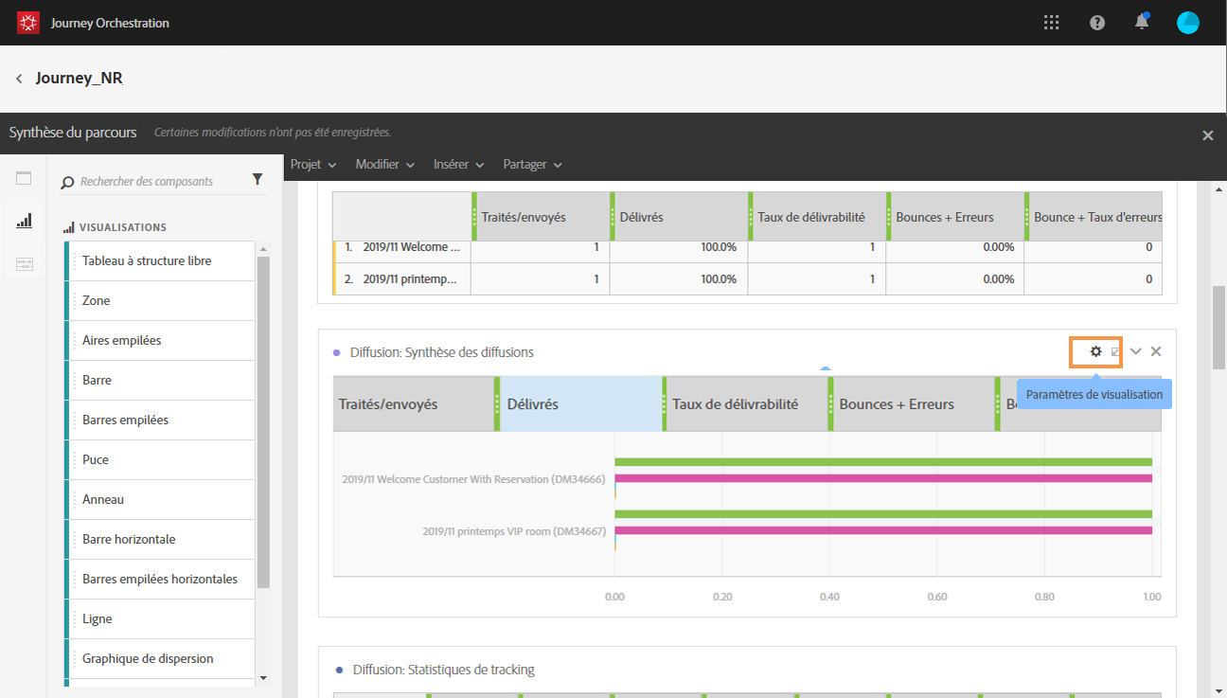
Task: Open the Projet menu
Action: coord(313,165)
